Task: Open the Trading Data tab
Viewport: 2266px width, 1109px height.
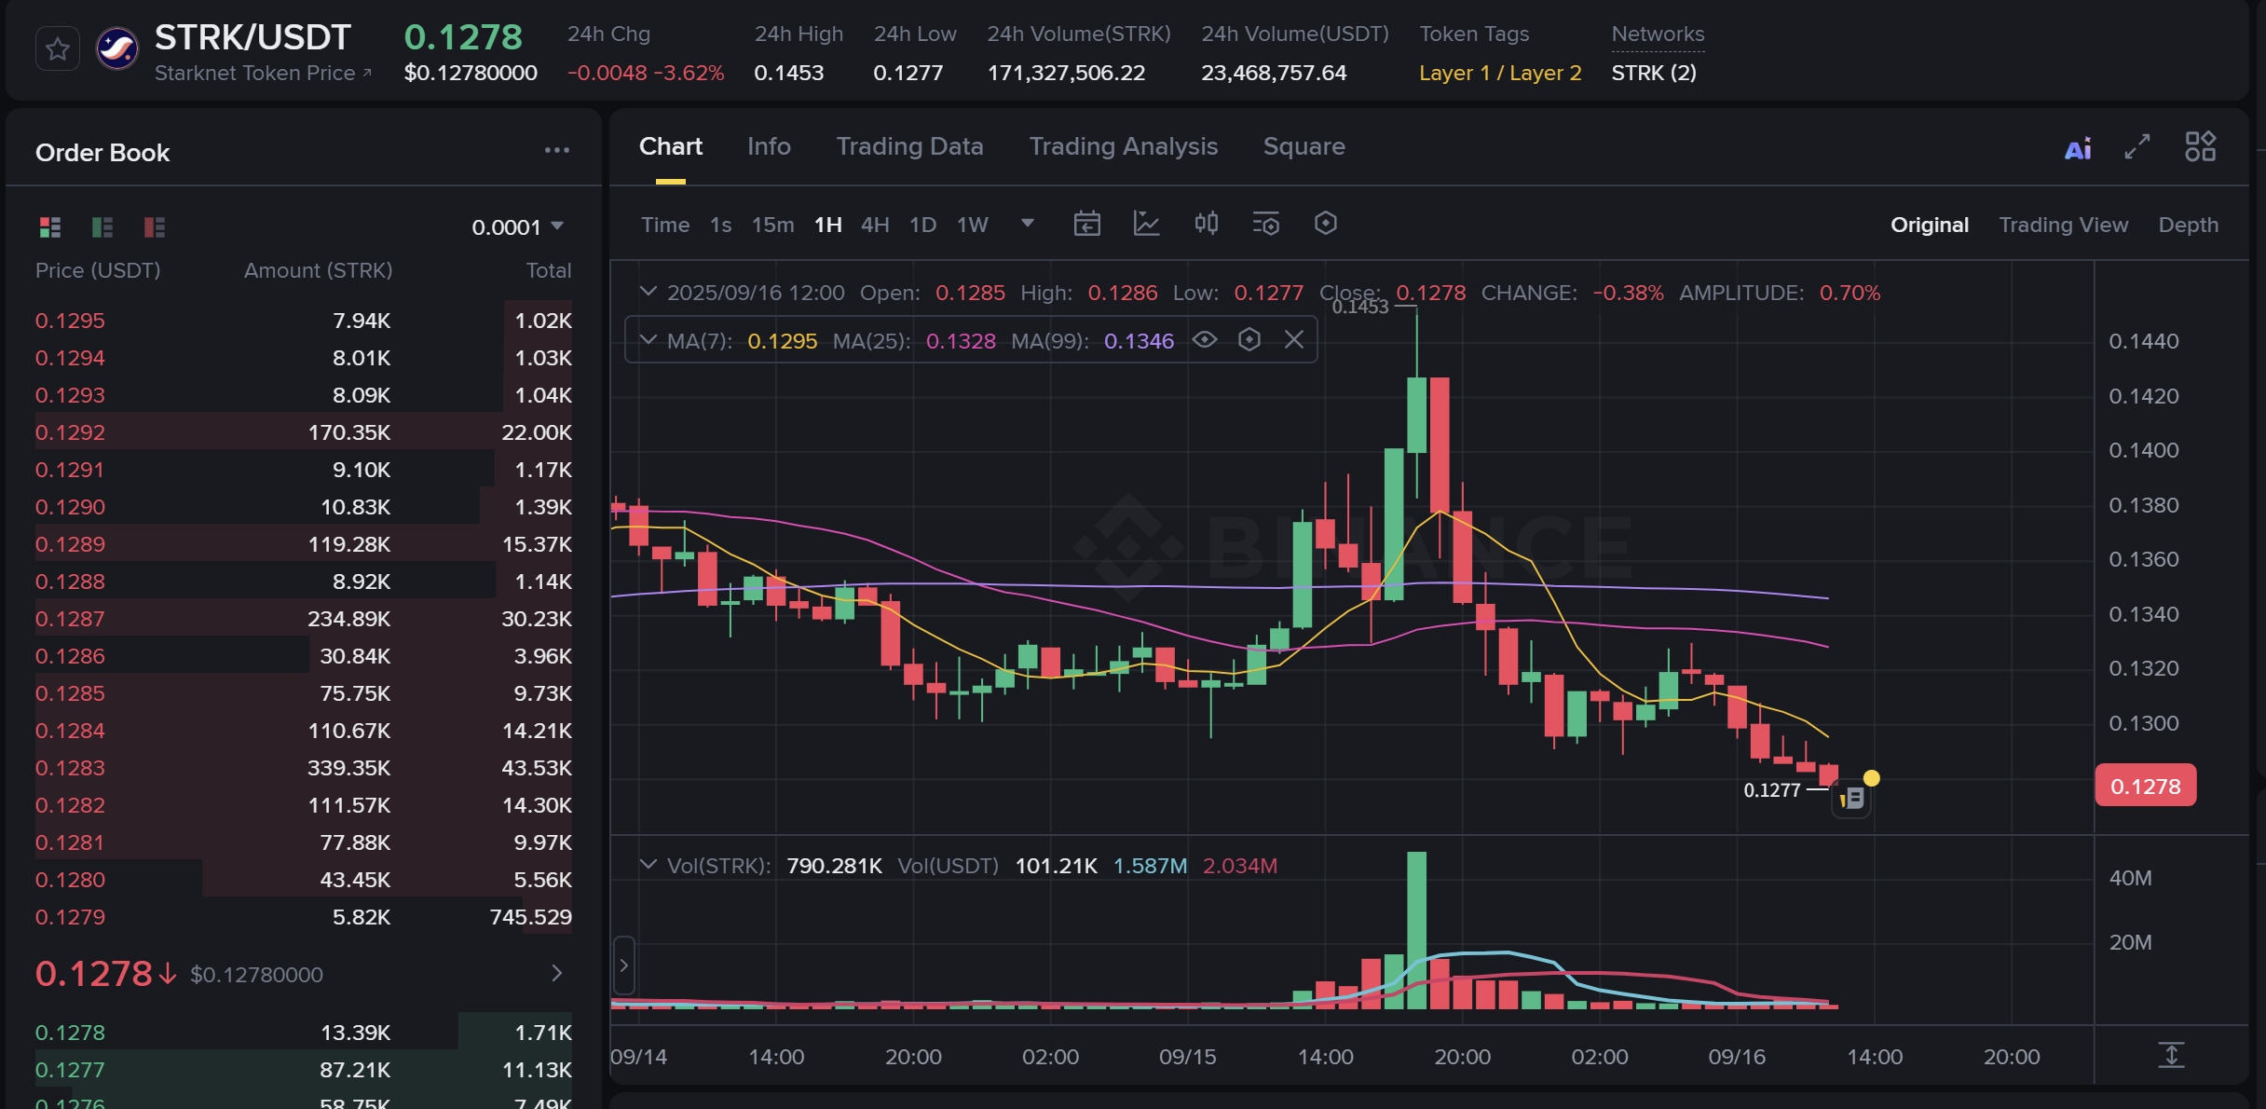Action: 909,146
